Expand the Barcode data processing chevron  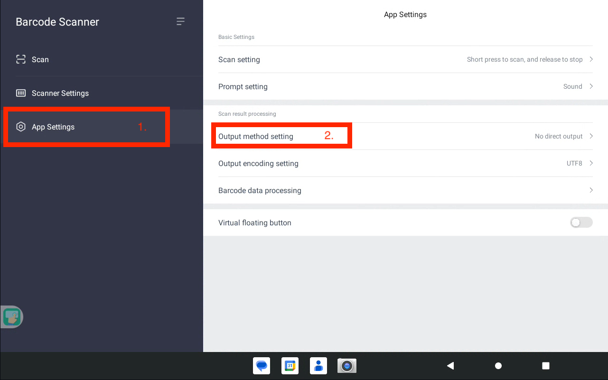591,190
